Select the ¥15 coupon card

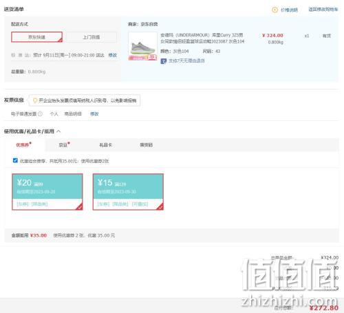(128, 192)
